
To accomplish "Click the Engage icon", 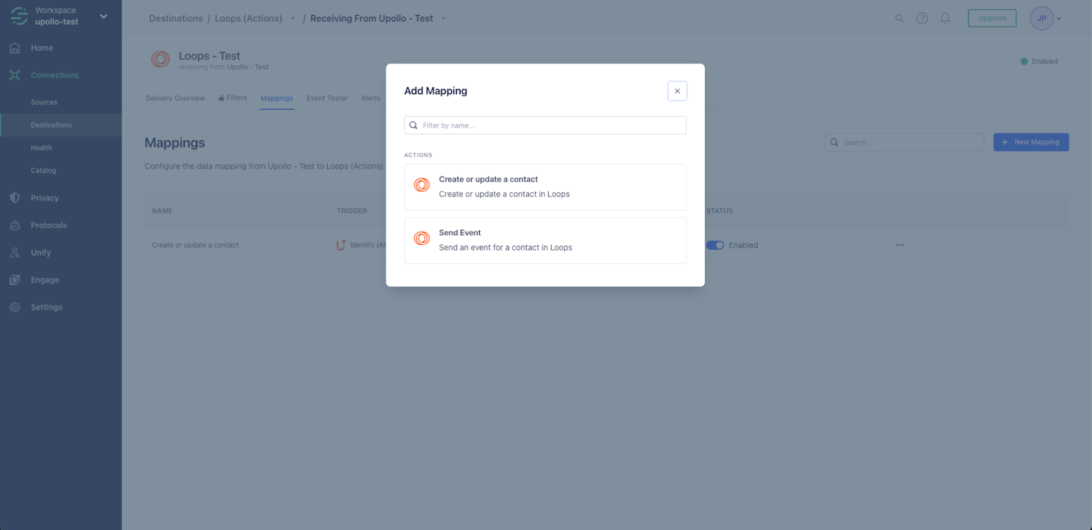I will (15, 280).
